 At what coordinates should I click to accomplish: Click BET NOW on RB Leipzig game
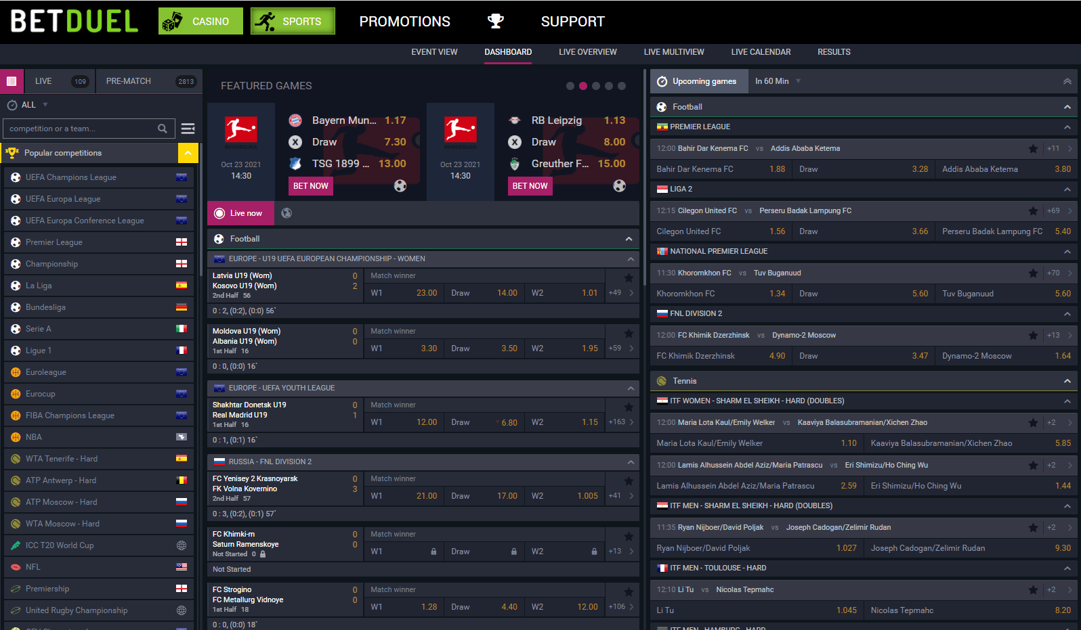coord(530,186)
